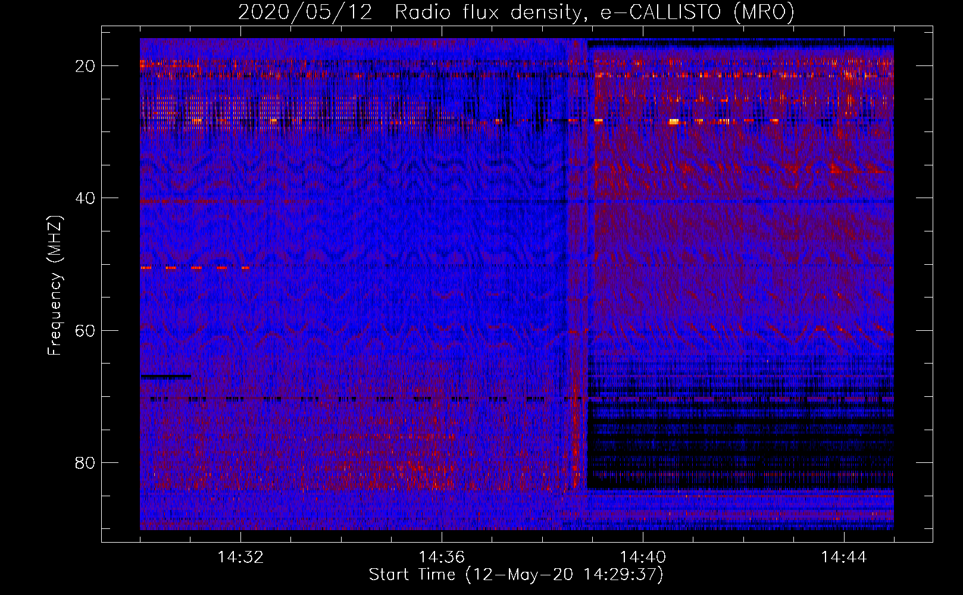Click the 14:40 time tick label
963x595 pixels.
click(643, 558)
